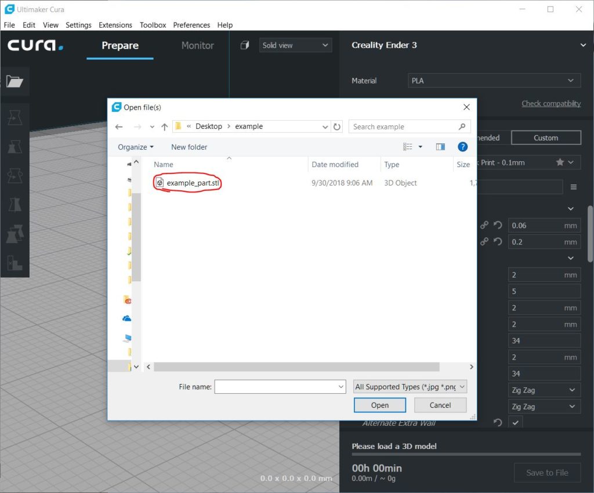Image resolution: width=594 pixels, height=493 pixels.
Task: Open the File name history dropdown
Action: pyautogui.click(x=341, y=387)
